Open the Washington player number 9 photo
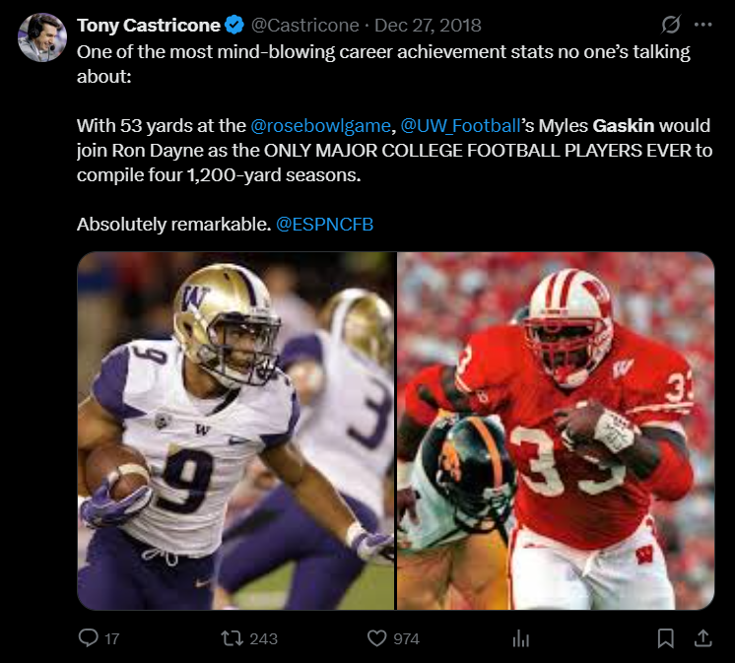The width and height of the screenshot is (735, 663). (236, 431)
